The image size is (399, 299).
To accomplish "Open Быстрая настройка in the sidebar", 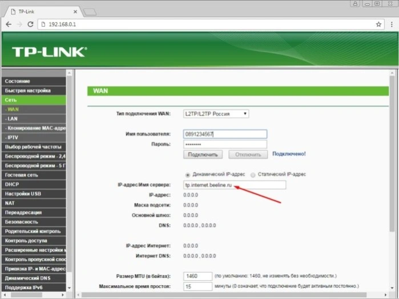I will click(x=34, y=90).
